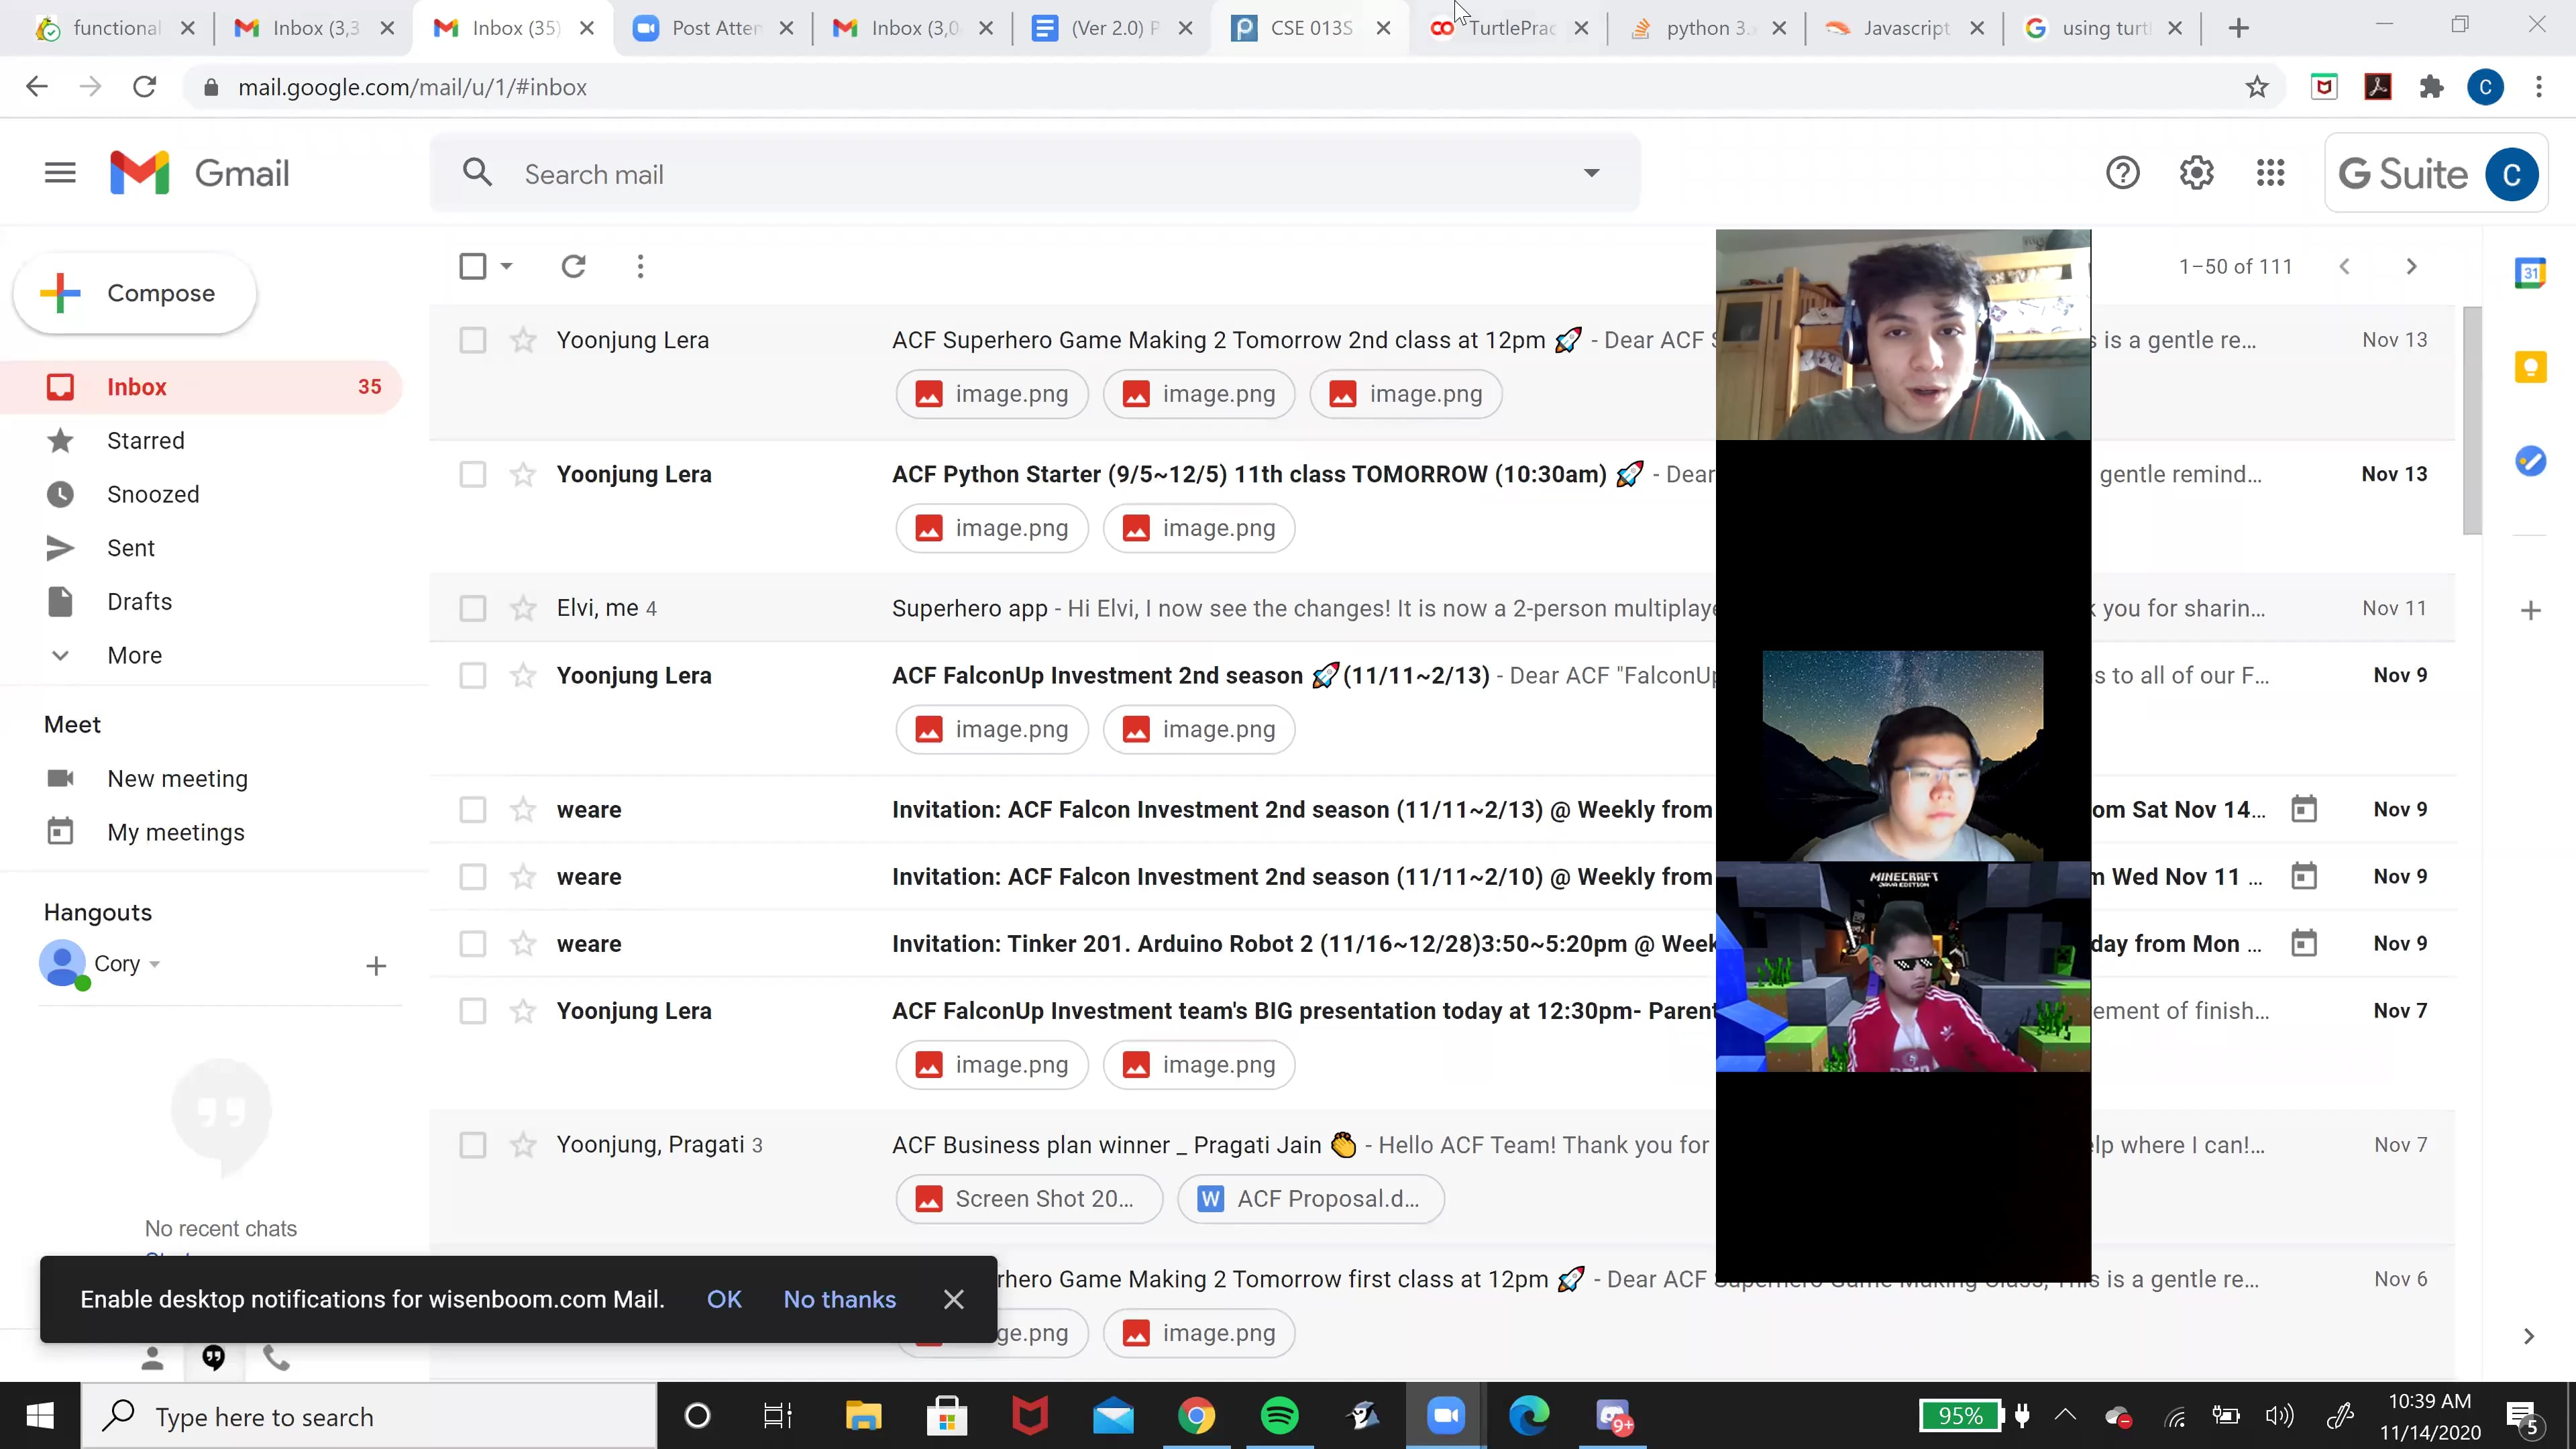Screen dimensions: 2576x1449
Task: Expand the search options dropdown arrow
Action: click(x=1591, y=173)
